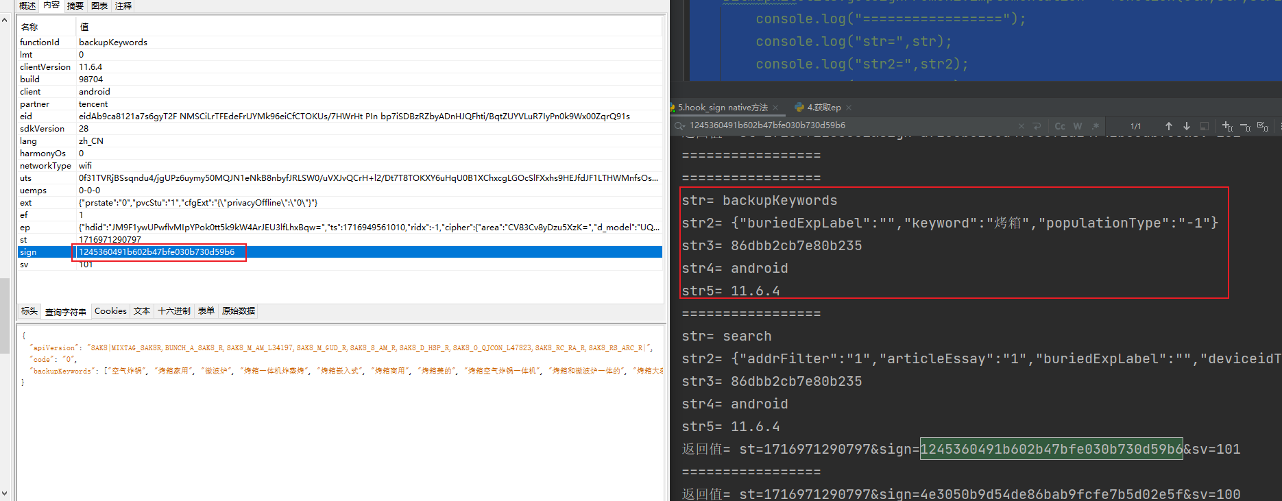Open the 摘要 tab
Viewport: 1282px width, 501px height.
tap(75, 5)
